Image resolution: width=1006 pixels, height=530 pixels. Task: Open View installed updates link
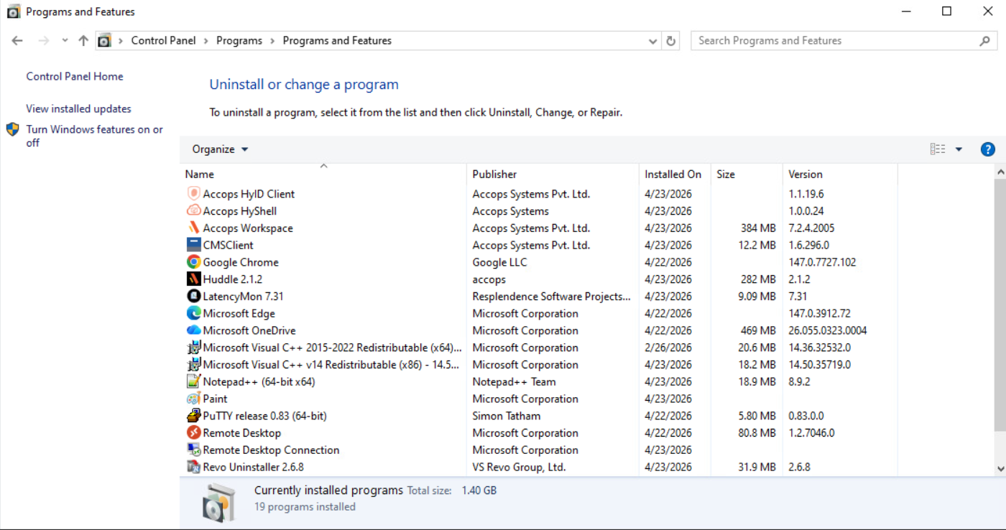79,108
